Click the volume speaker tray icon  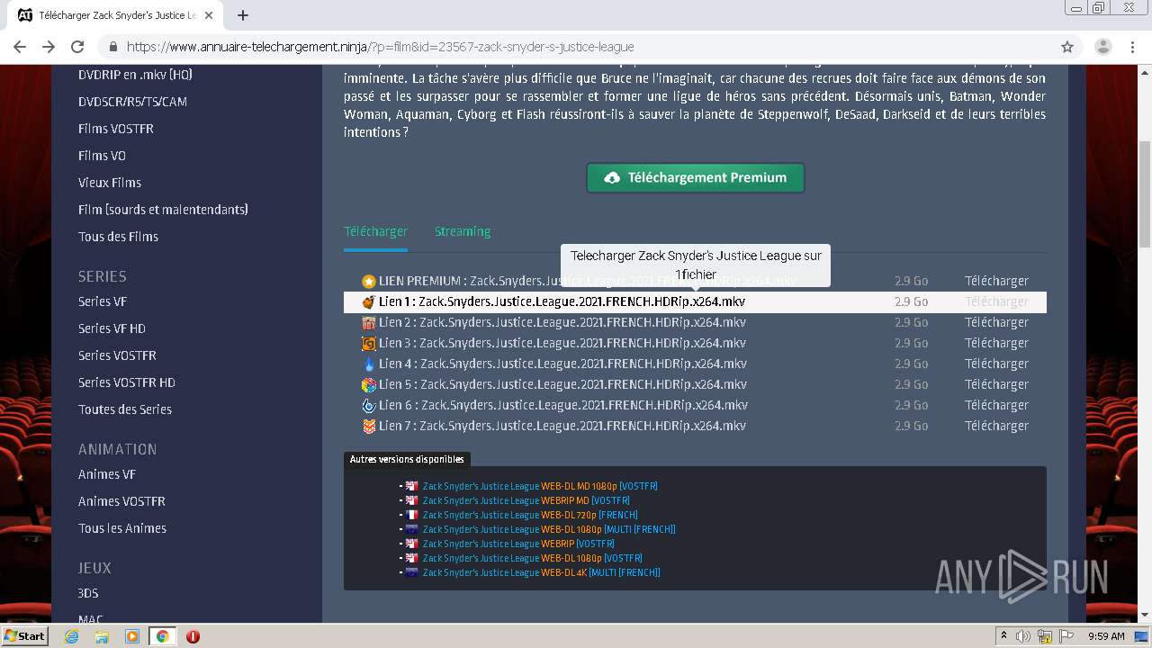pyautogui.click(x=1023, y=636)
